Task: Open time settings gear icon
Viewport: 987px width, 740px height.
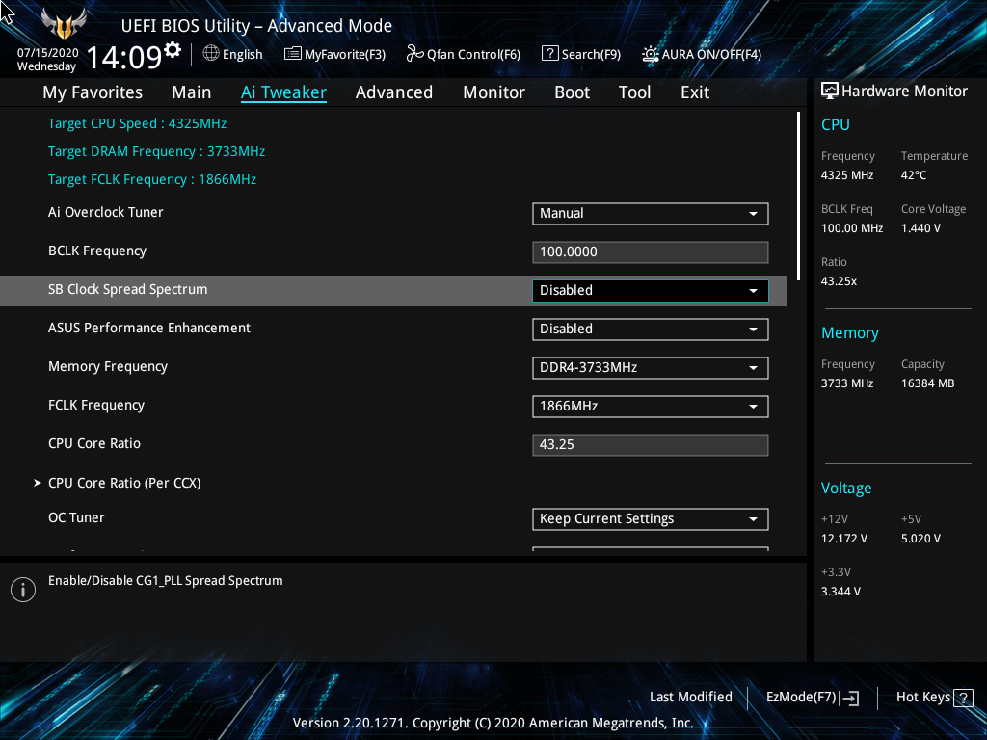Action: point(172,50)
